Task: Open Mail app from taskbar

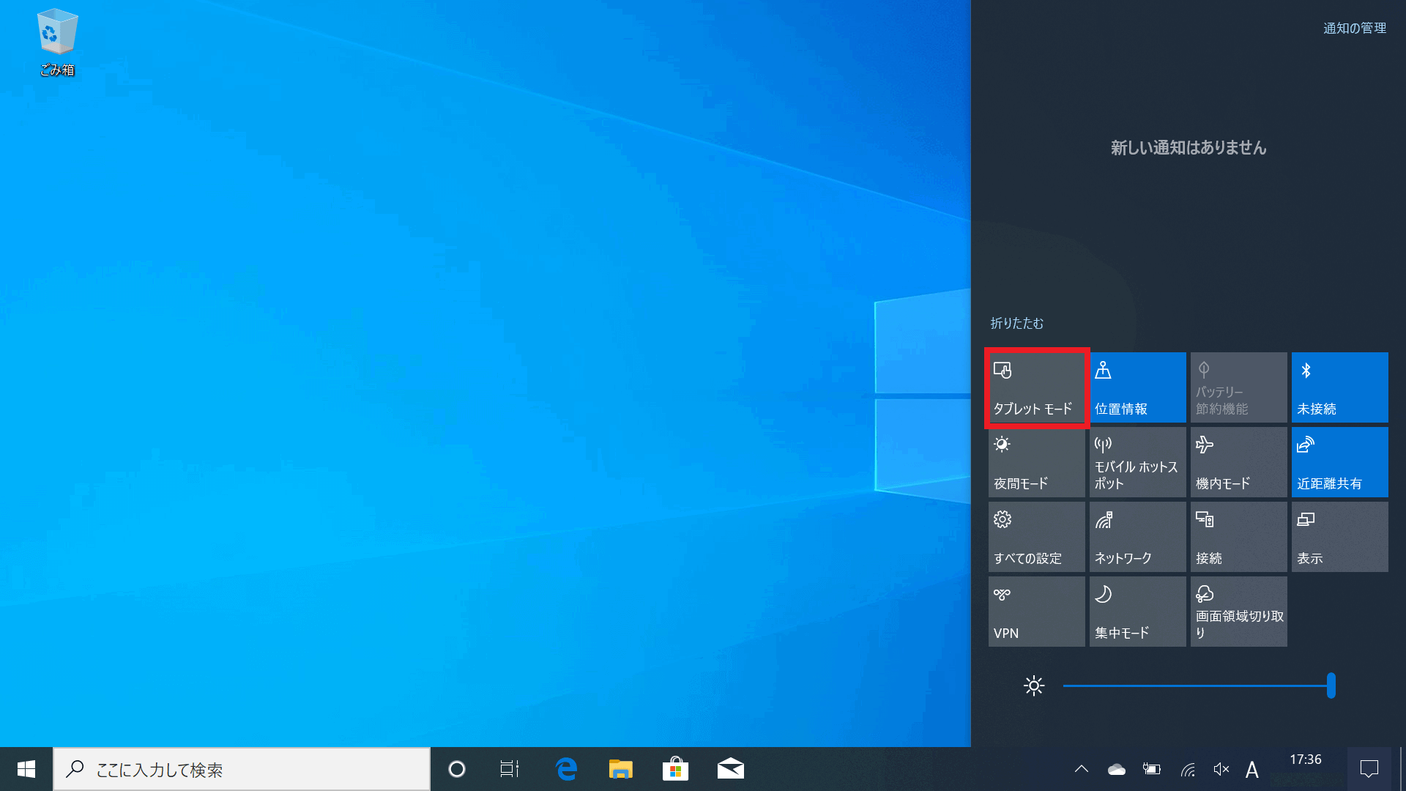Action: (730, 769)
